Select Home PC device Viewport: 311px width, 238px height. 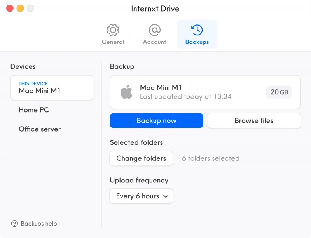[34, 110]
